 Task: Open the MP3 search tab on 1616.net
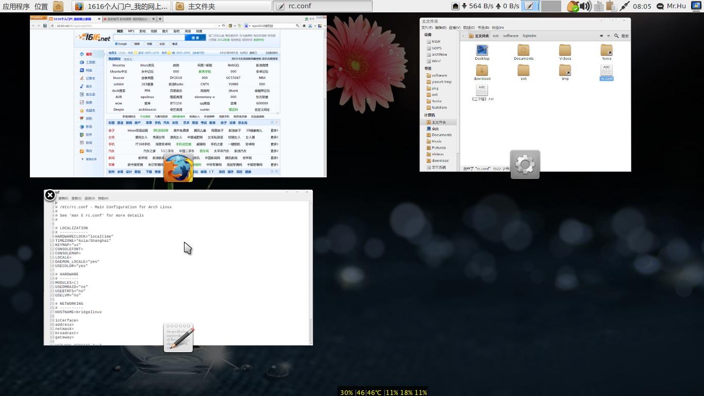(131, 31)
